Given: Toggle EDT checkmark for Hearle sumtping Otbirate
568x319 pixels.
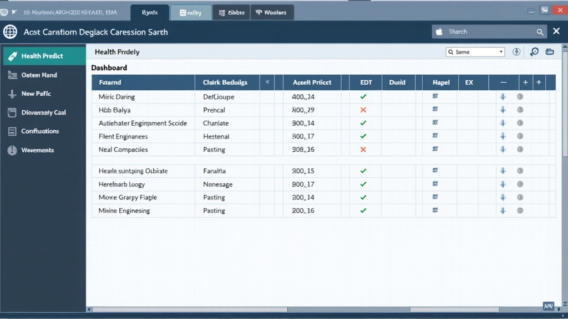Looking at the screenshot, I should pyautogui.click(x=363, y=171).
